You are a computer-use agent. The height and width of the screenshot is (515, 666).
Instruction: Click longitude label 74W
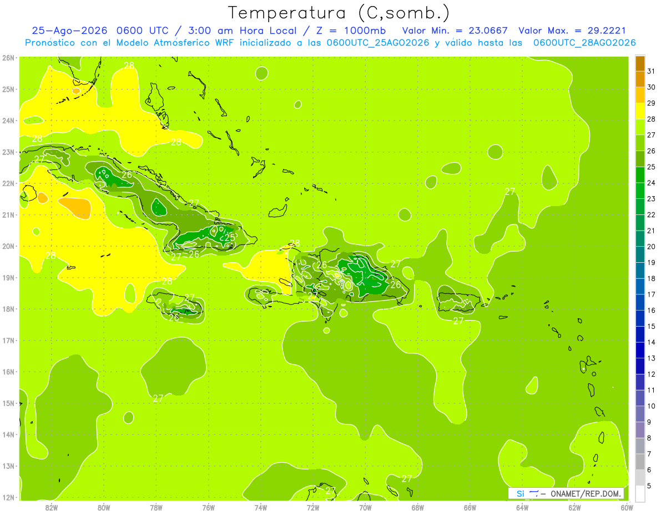tap(261, 507)
